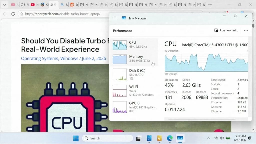Click the 2.63 GHz speed value
Viewport: 256px width, 144px height.
(191, 85)
